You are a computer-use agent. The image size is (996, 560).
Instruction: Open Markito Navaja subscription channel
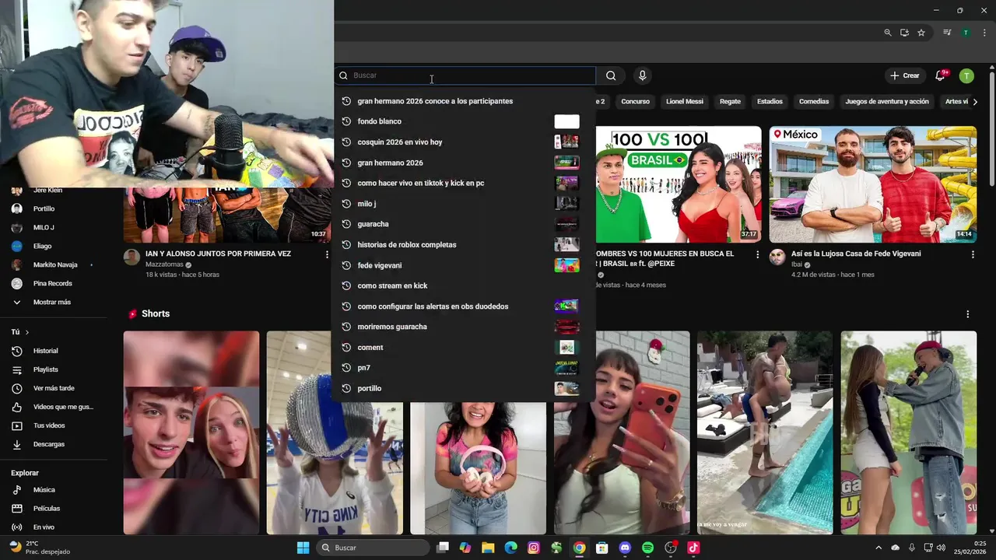[54, 264]
